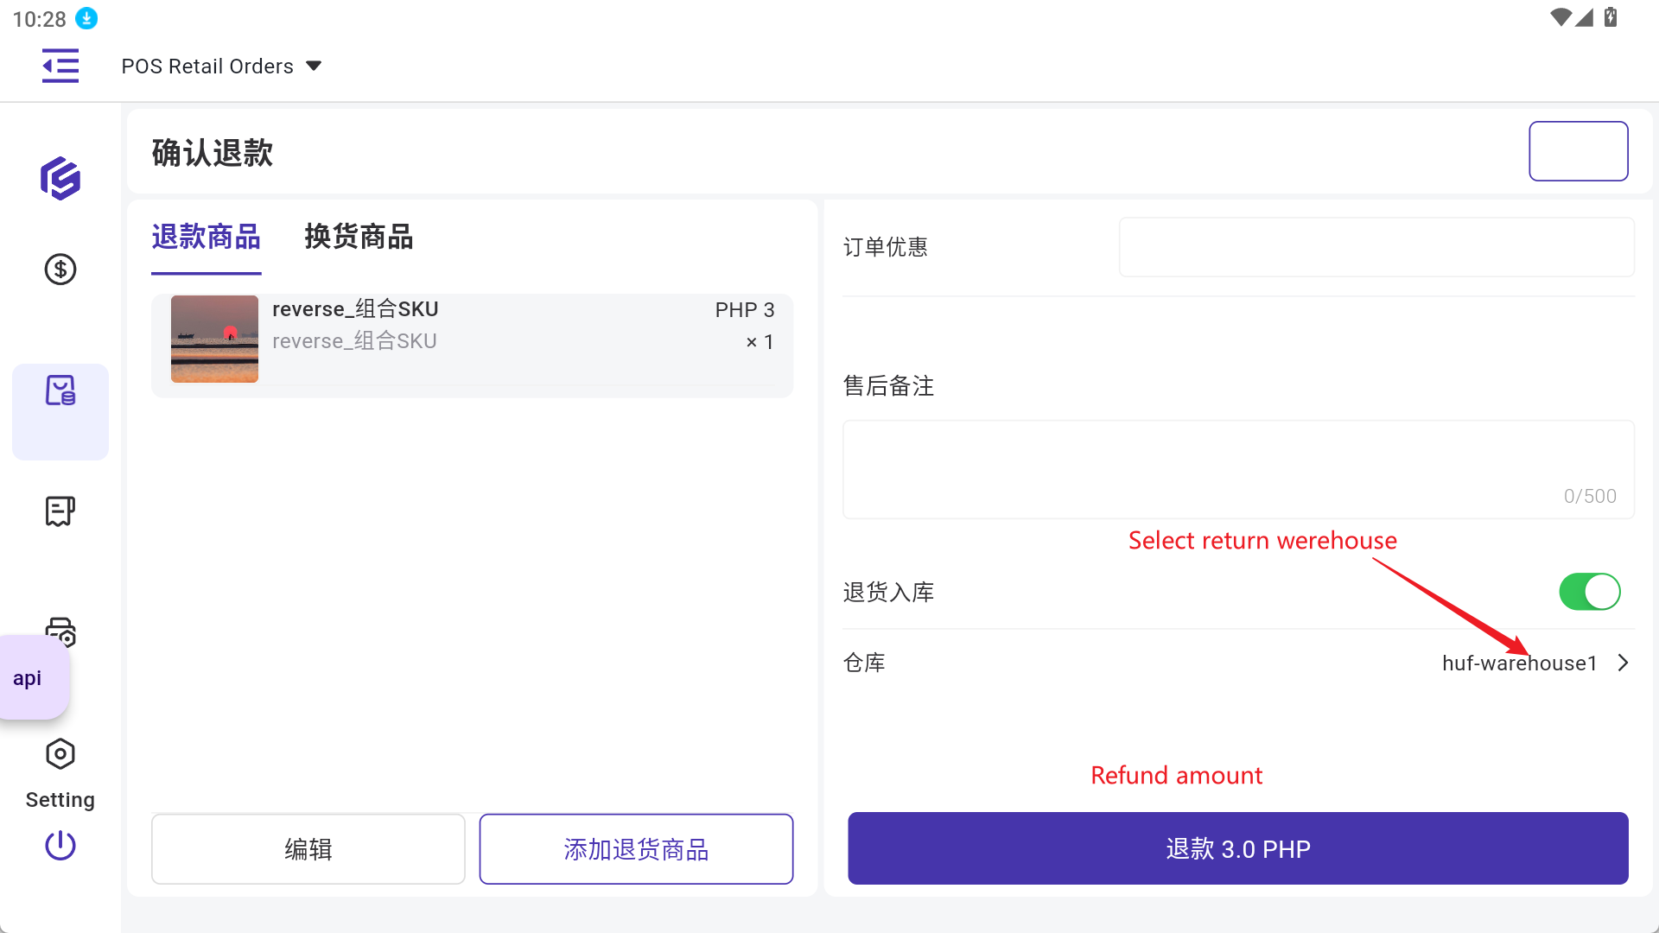Click the purple app logo icon

coord(60,179)
